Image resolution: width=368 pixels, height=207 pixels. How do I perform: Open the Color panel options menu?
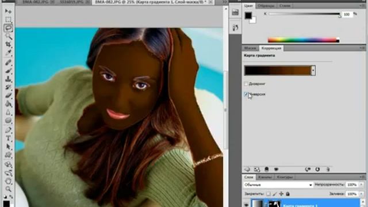tap(362, 5)
